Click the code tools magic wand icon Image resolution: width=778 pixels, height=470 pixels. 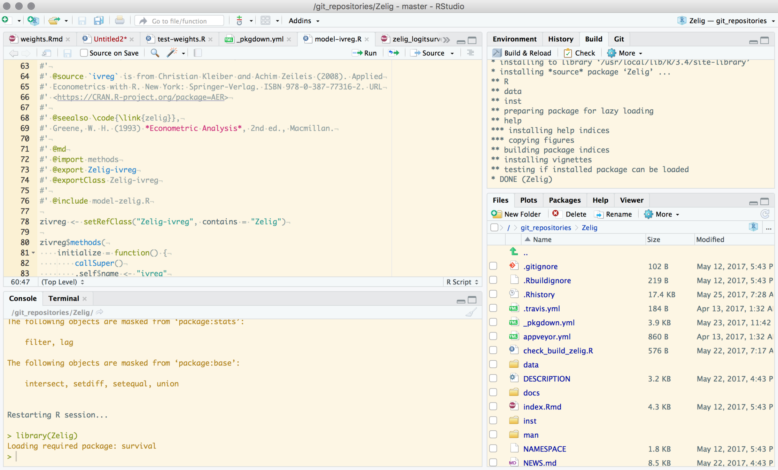click(172, 53)
